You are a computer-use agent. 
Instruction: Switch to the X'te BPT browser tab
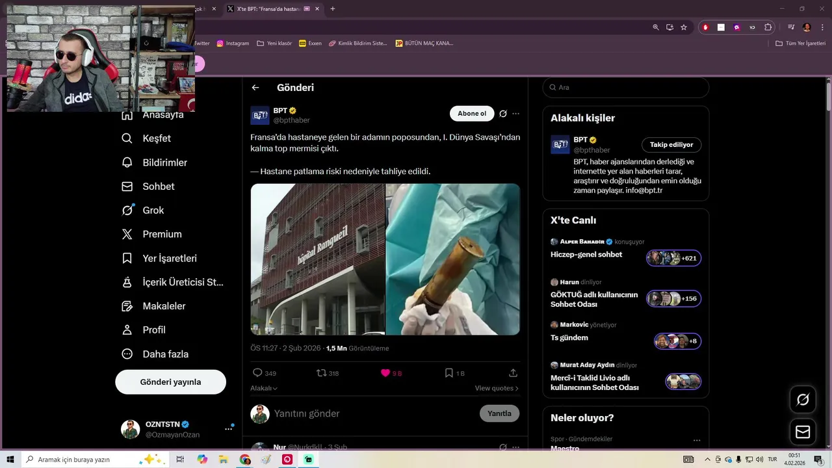point(266,9)
